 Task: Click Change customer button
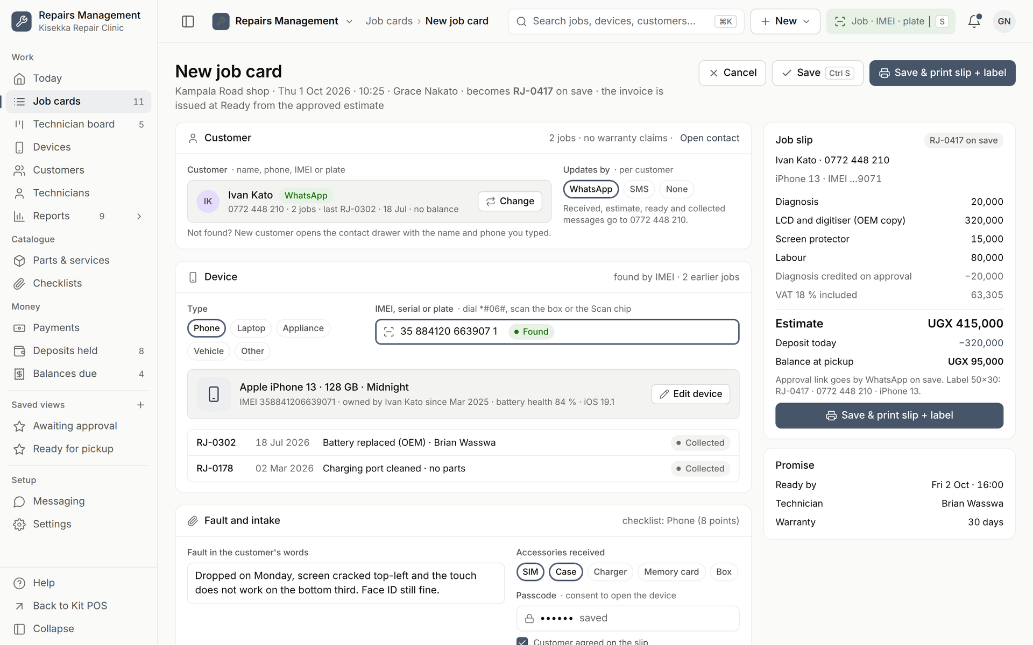click(510, 202)
